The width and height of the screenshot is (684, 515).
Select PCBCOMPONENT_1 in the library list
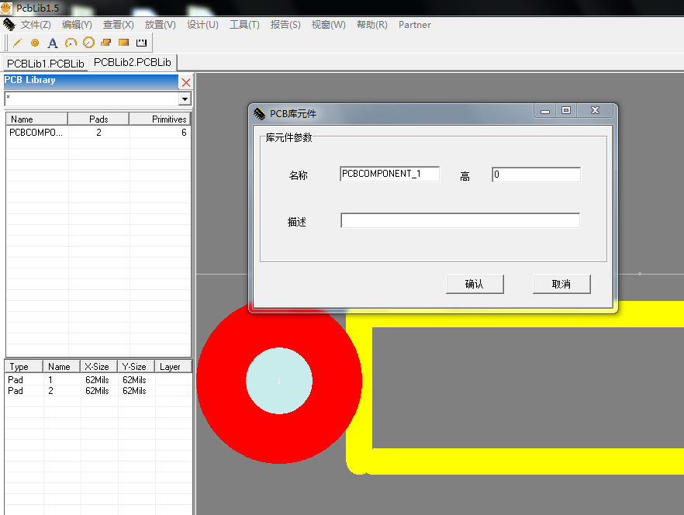coord(36,133)
